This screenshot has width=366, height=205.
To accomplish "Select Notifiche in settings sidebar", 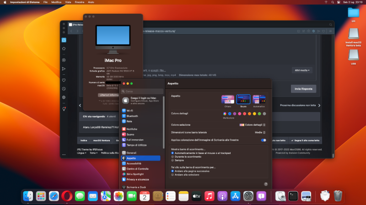I will pyautogui.click(x=132, y=129).
